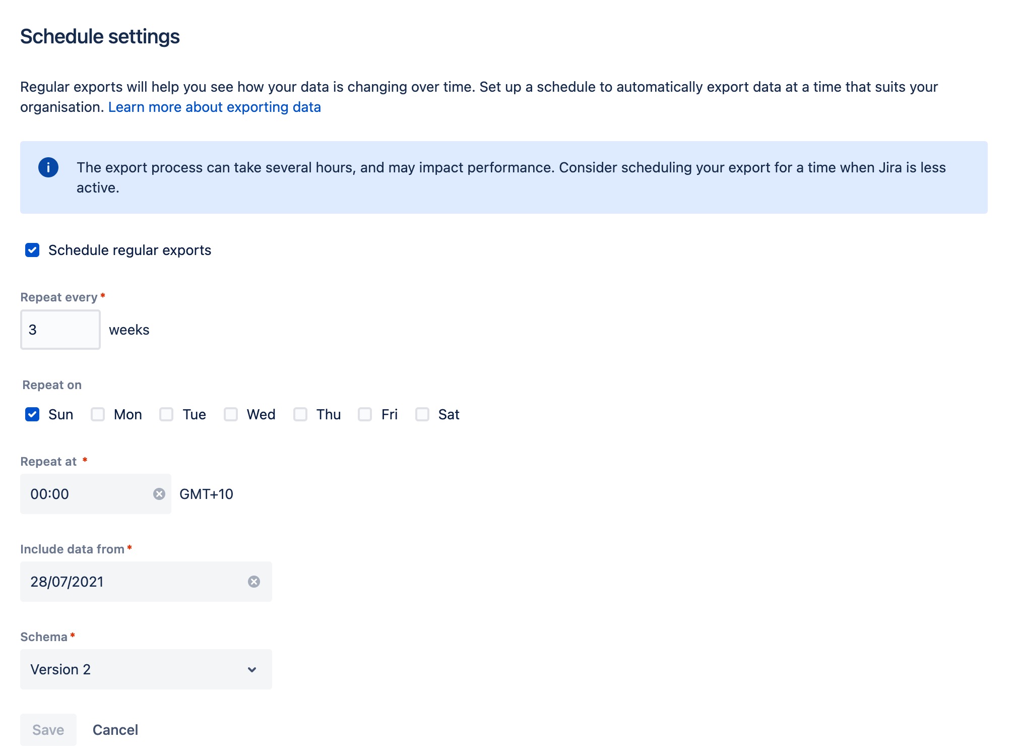Tick the Sat checkbox
The height and width of the screenshot is (755, 1021).
point(422,414)
